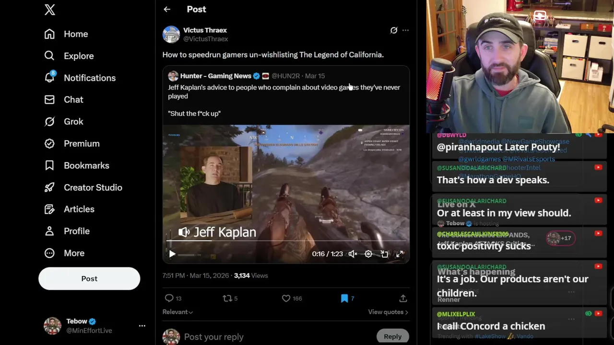Toggle video fullscreen mode
This screenshot has height=345, width=614.
click(400, 254)
